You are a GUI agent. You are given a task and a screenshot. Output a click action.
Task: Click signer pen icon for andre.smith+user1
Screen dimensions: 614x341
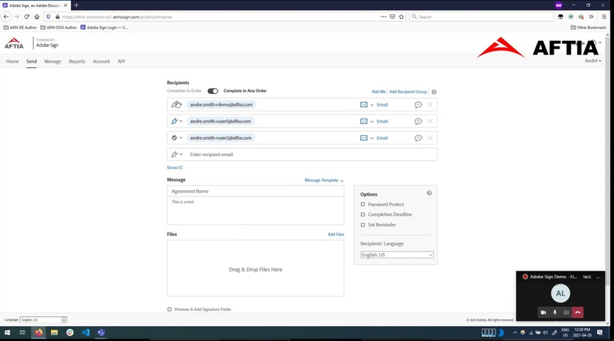tap(174, 121)
